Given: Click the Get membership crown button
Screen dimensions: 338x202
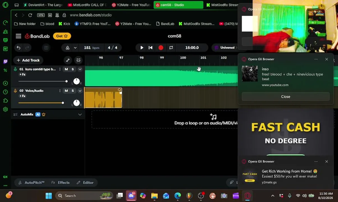Looking at the screenshot, I should click(x=62, y=36).
